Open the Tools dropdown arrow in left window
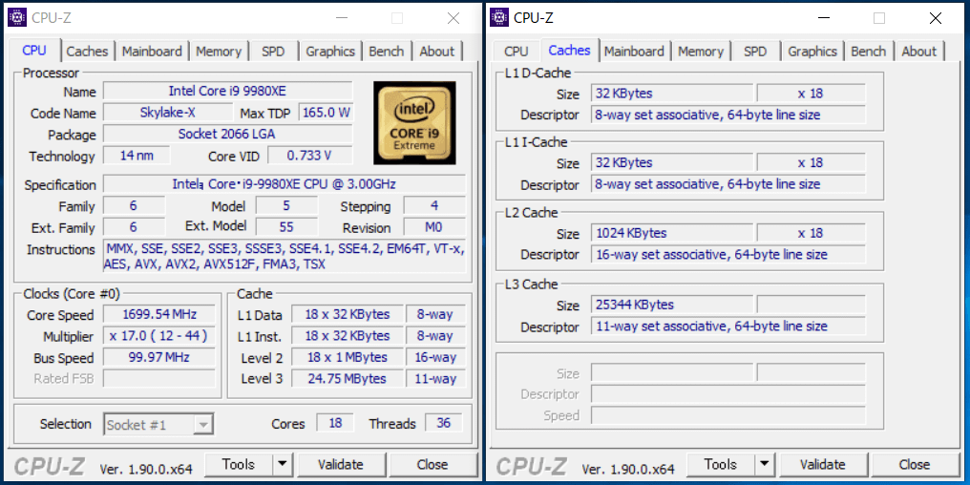This screenshot has height=485, width=970. [282, 464]
